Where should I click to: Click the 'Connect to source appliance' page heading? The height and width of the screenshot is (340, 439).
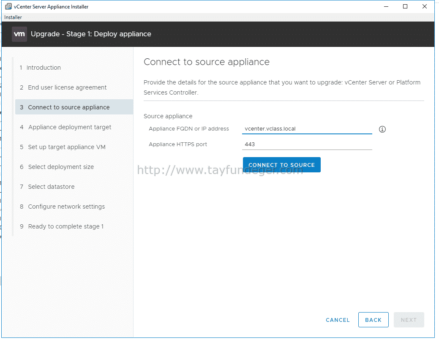tap(207, 62)
